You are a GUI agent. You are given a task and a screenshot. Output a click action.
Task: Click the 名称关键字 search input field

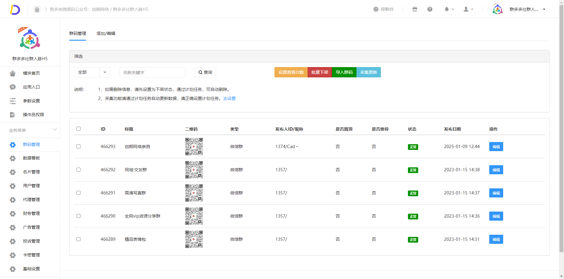pos(152,72)
